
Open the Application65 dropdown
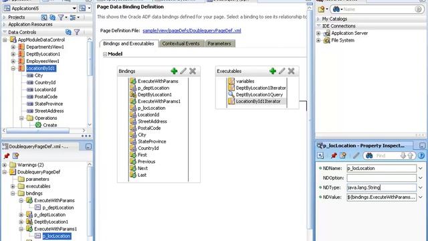[74, 9]
